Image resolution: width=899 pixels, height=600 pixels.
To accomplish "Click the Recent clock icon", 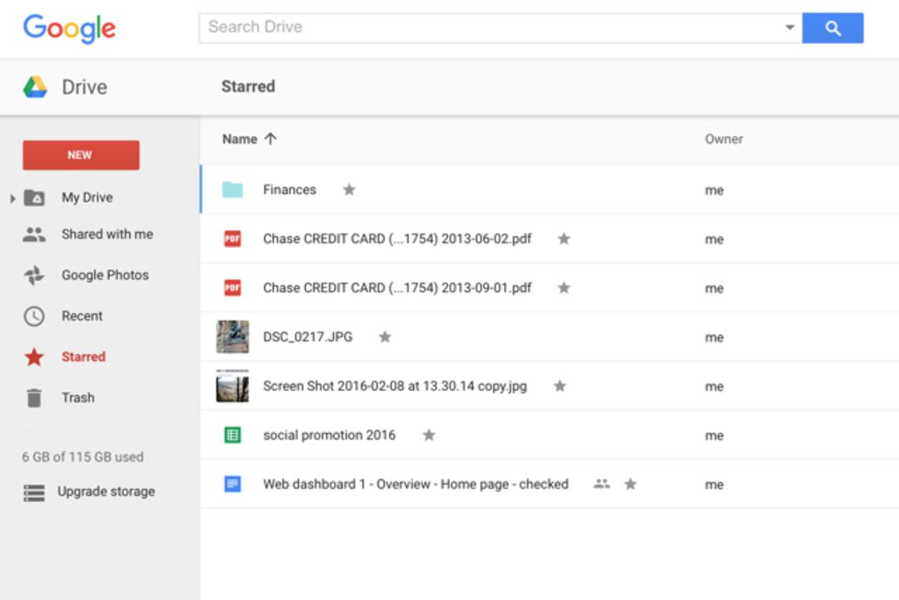I will coord(34,315).
